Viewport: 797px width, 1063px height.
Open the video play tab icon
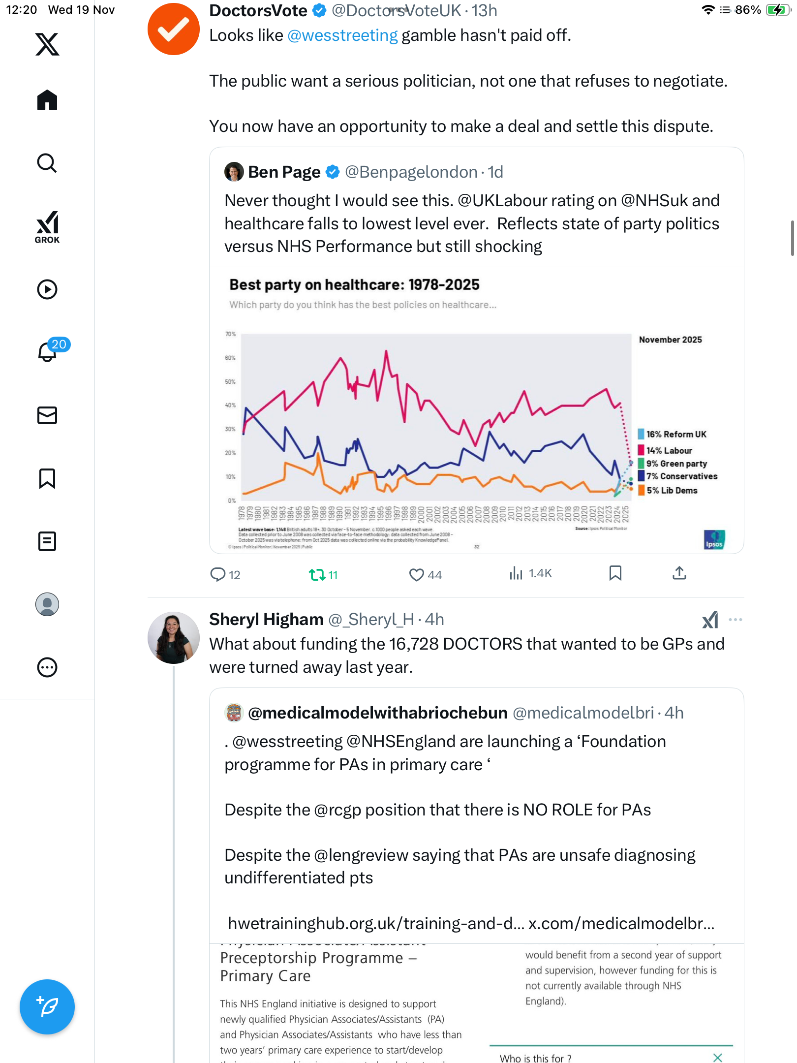pyautogui.click(x=47, y=289)
